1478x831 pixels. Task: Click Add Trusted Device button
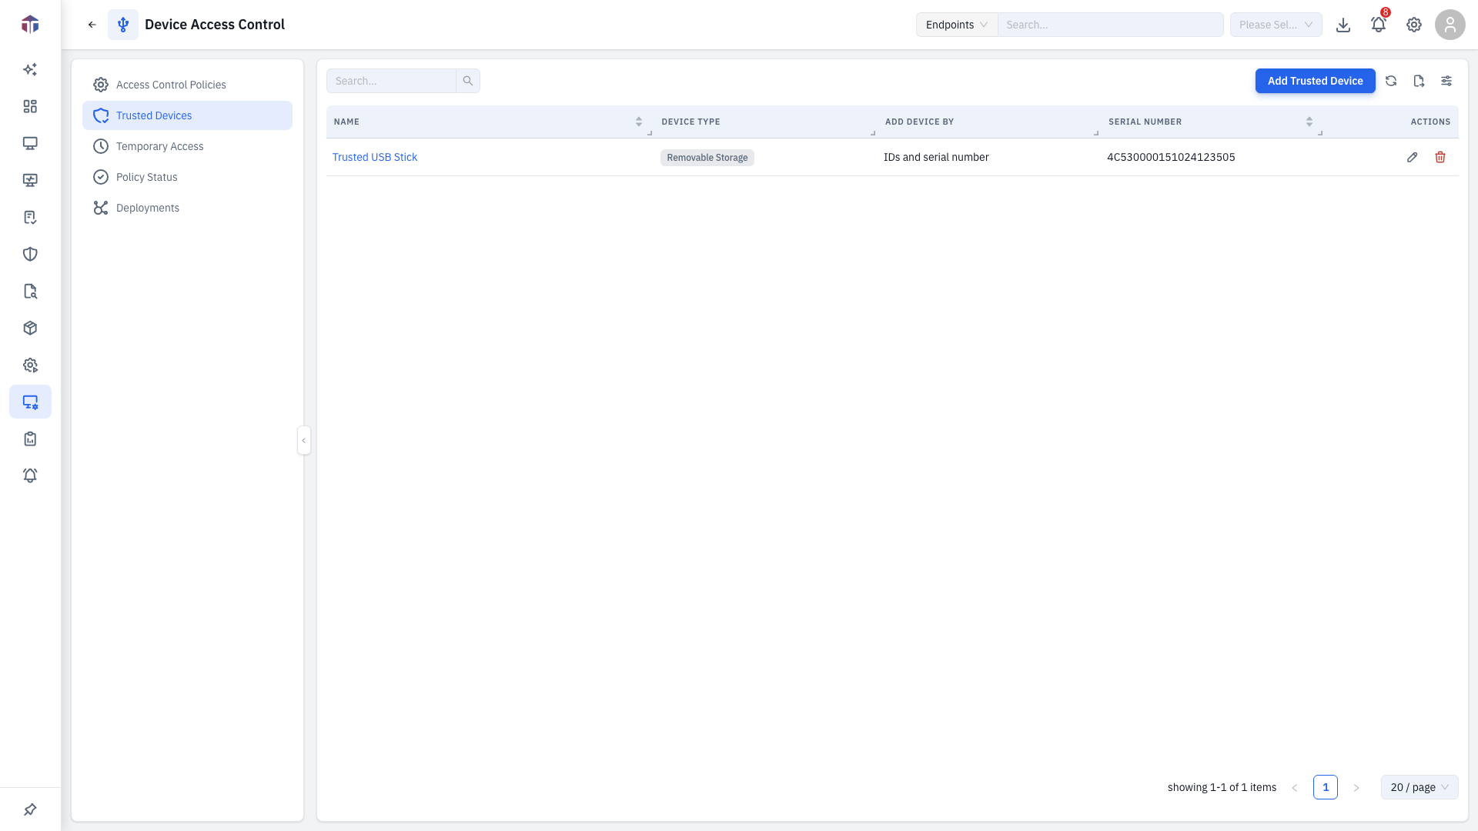click(1315, 81)
